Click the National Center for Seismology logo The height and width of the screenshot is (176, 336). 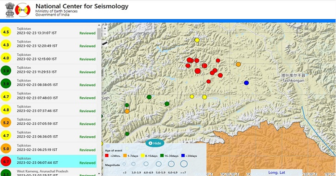(x=23, y=10)
